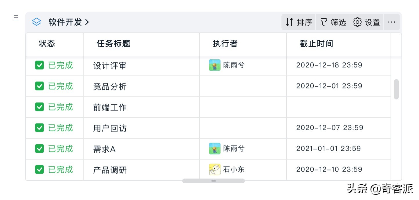Open the empty 执行者 cell for 竞品分析

point(243,86)
